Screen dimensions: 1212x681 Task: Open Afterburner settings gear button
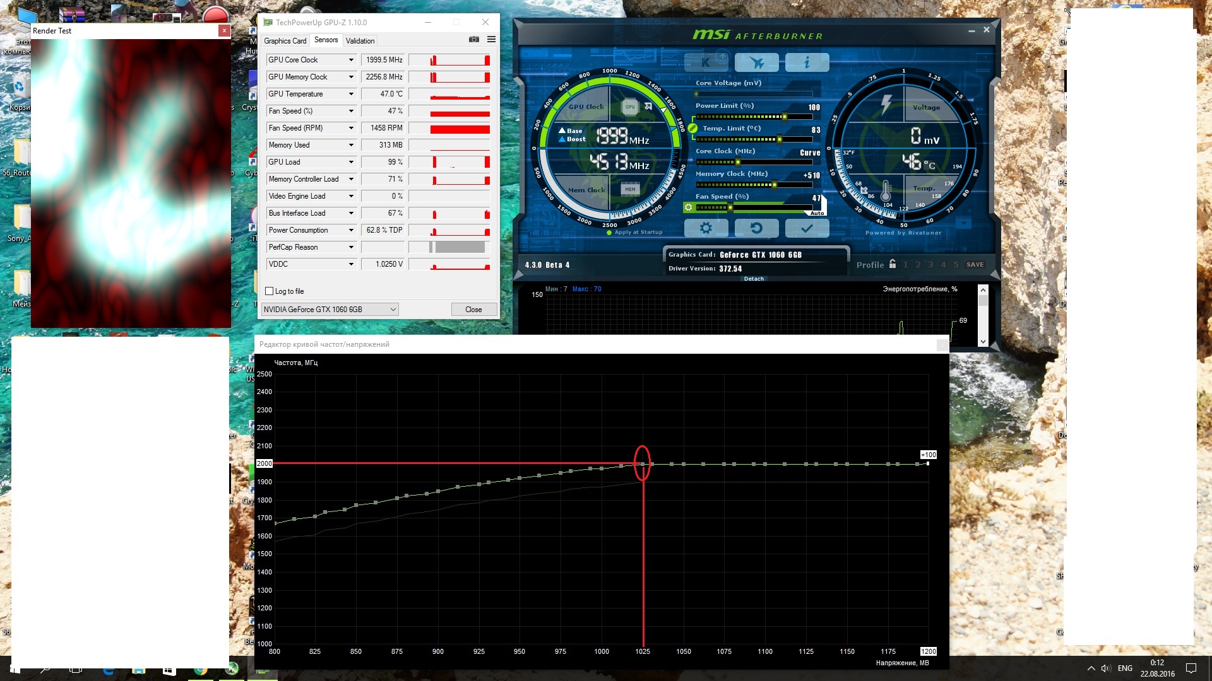706,228
